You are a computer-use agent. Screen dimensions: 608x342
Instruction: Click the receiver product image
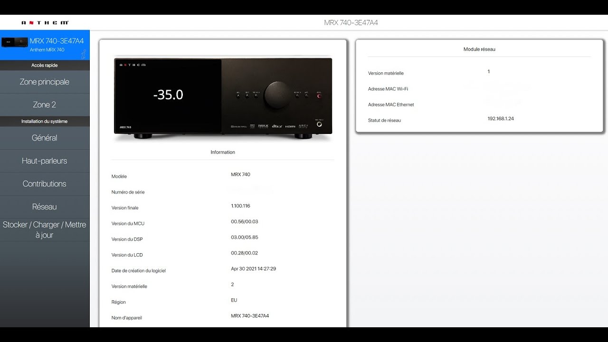223,98
